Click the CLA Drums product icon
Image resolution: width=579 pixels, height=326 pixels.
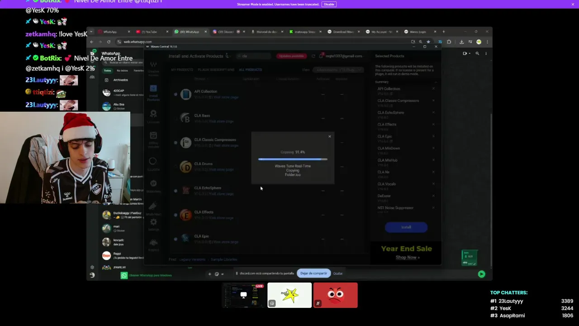pyautogui.click(x=185, y=167)
